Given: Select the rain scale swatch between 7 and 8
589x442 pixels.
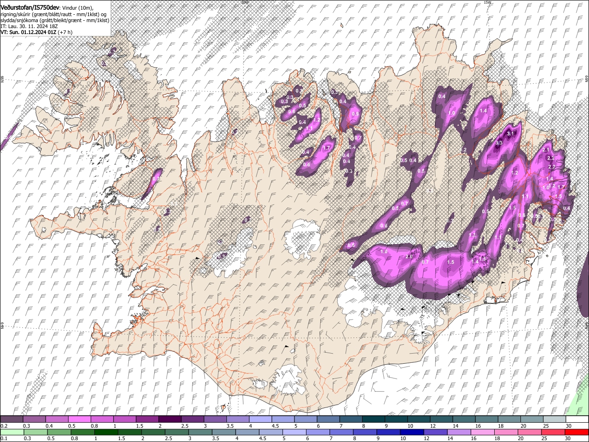Looking at the screenshot, I should click(341, 432).
